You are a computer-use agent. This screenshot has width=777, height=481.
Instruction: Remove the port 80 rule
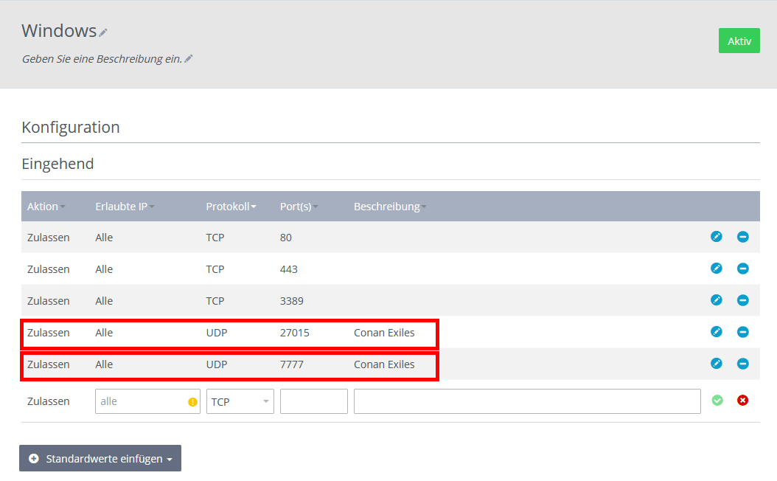tap(742, 237)
